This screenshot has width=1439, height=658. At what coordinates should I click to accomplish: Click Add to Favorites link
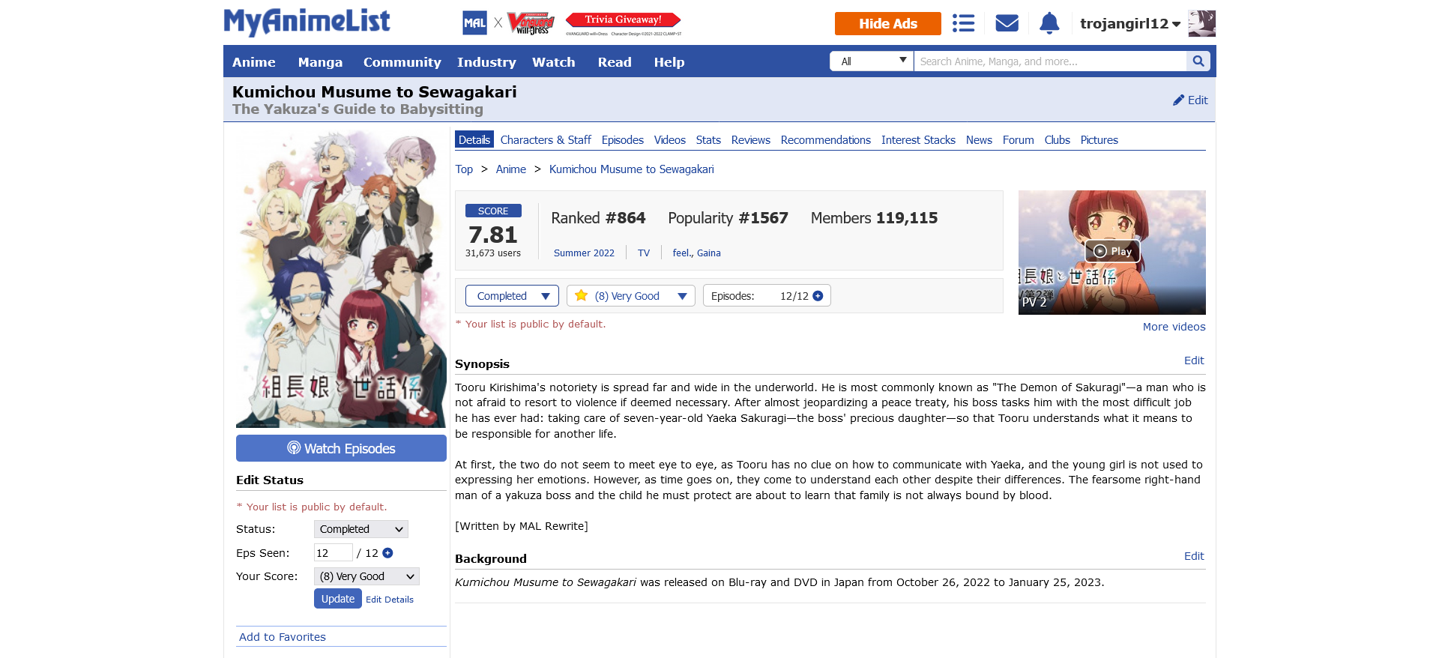[283, 637]
